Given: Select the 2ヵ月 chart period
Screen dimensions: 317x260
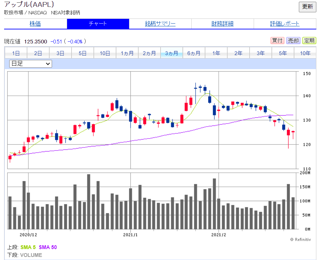Looking at the screenshot, I should tap(149, 53).
